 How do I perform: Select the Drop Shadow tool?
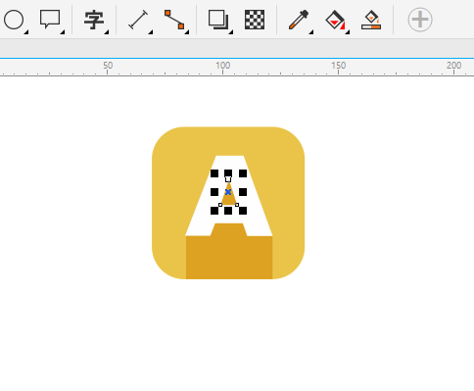(x=218, y=20)
